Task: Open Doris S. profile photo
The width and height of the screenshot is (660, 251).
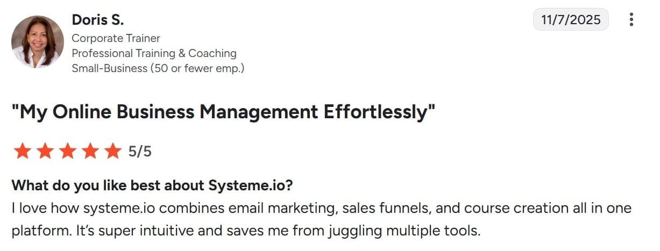Action: coord(38,41)
